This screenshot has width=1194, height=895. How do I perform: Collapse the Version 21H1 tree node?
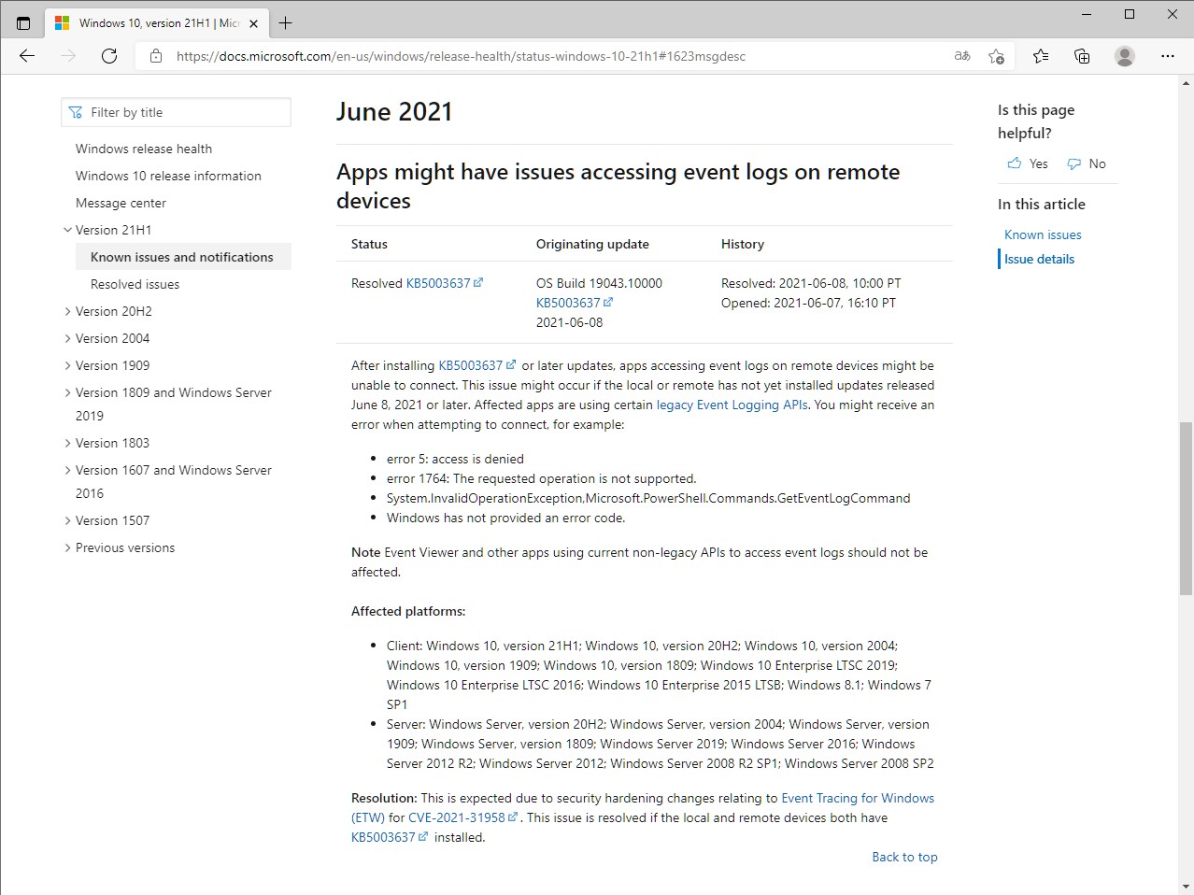tap(67, 230)
